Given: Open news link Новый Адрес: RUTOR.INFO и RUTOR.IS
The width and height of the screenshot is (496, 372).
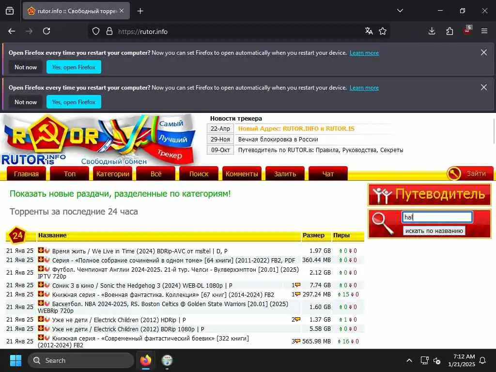Looking at the screenshot, I should click(x=296, y=128).
